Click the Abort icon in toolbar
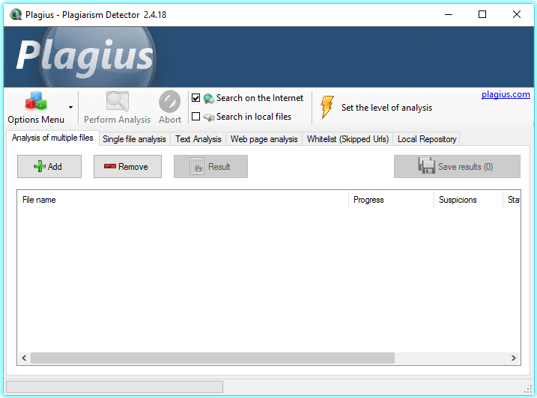 click(x=170, y=102)
